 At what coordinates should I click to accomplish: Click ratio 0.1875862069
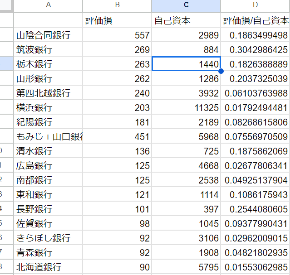(255, 151)
